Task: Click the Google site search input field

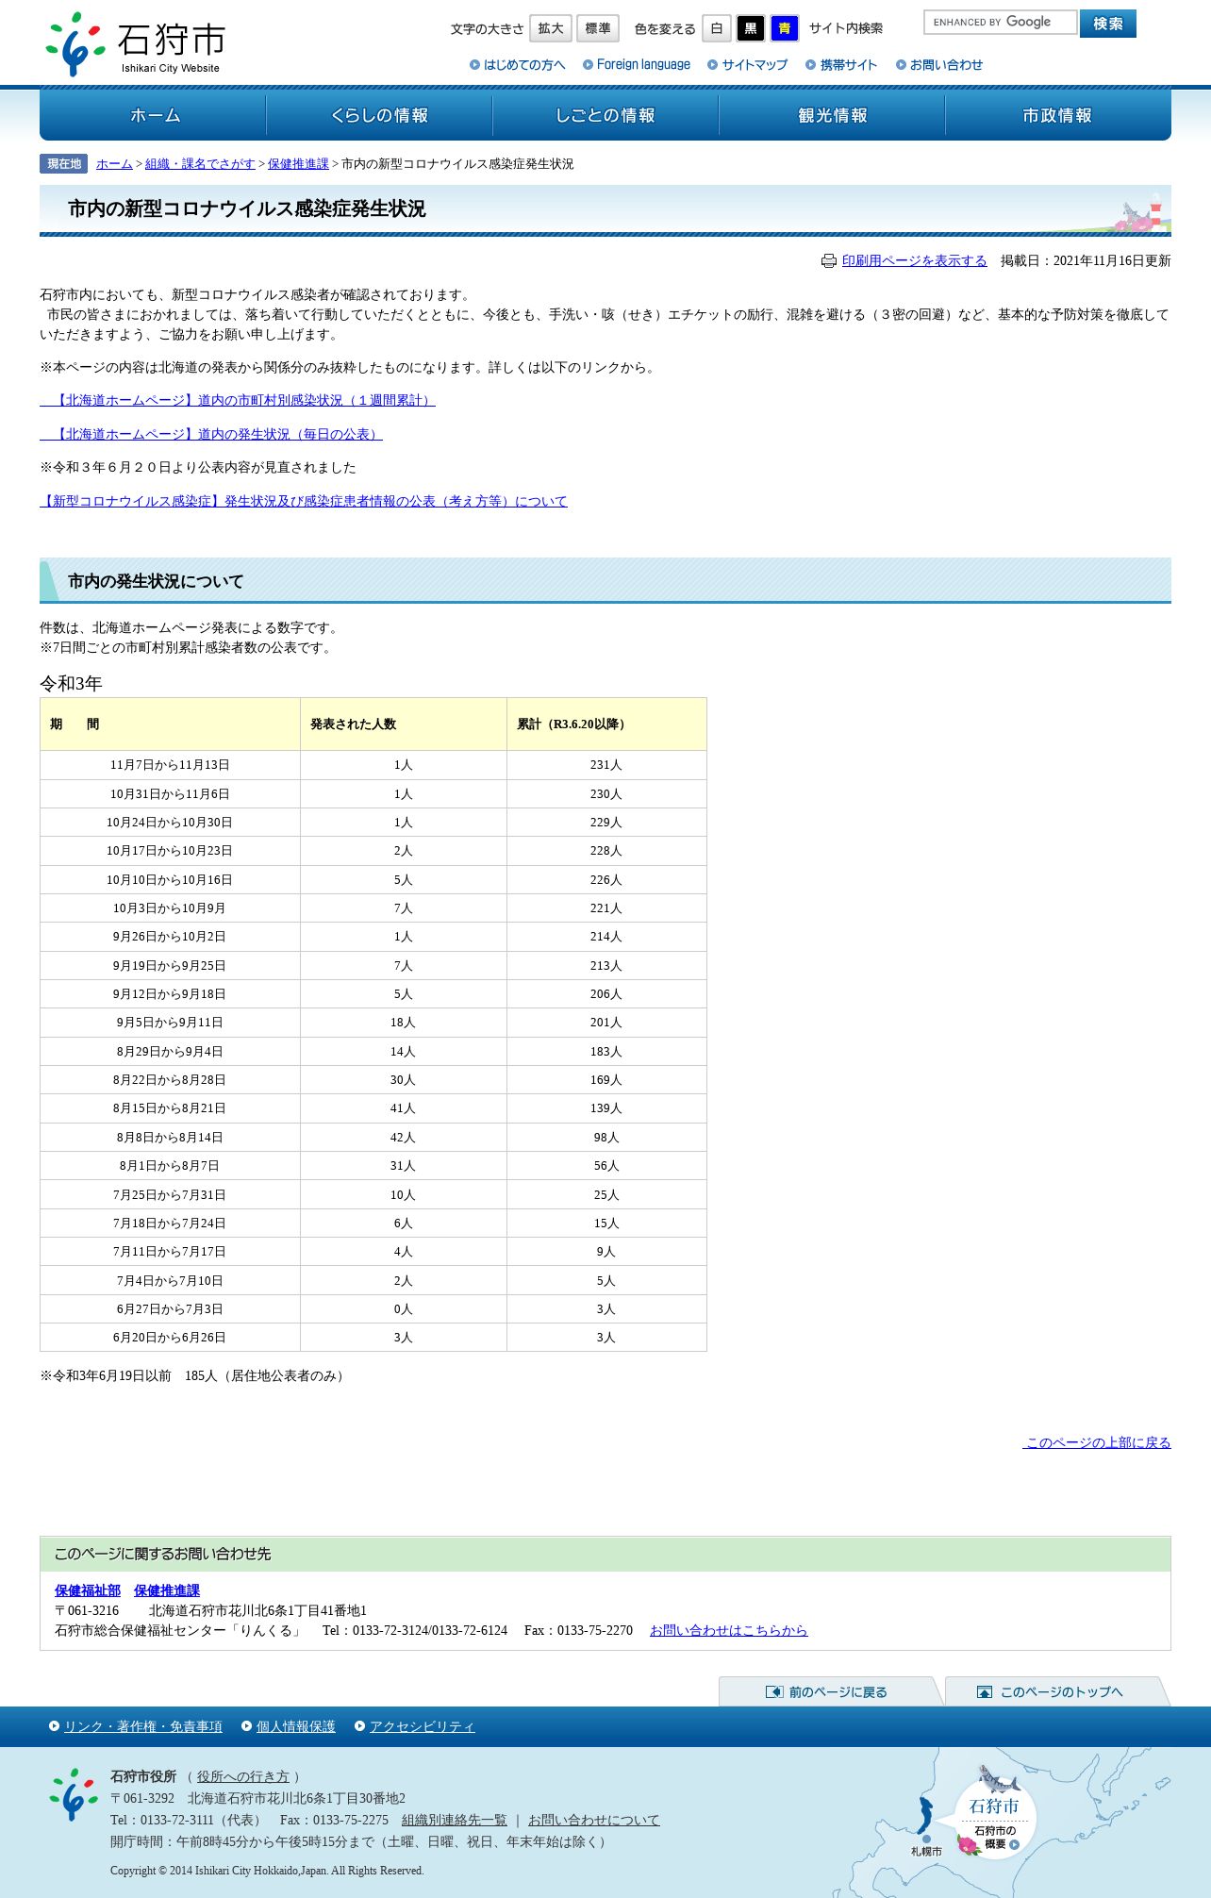Action: point(1000,22)
